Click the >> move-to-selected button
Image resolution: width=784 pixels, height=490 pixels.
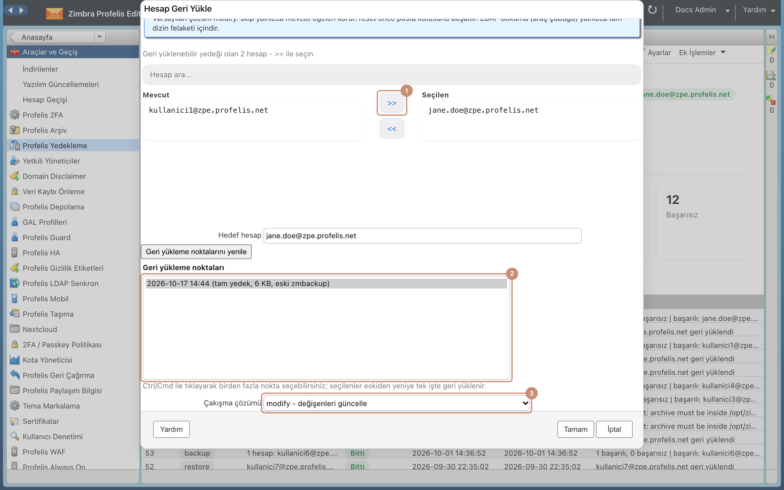tap(392, 103)
